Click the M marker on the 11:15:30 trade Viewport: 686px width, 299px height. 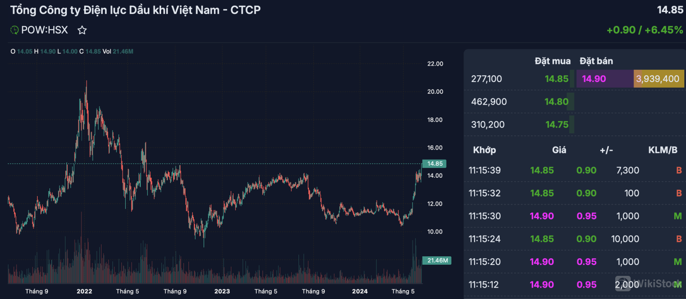click(677, 216)
